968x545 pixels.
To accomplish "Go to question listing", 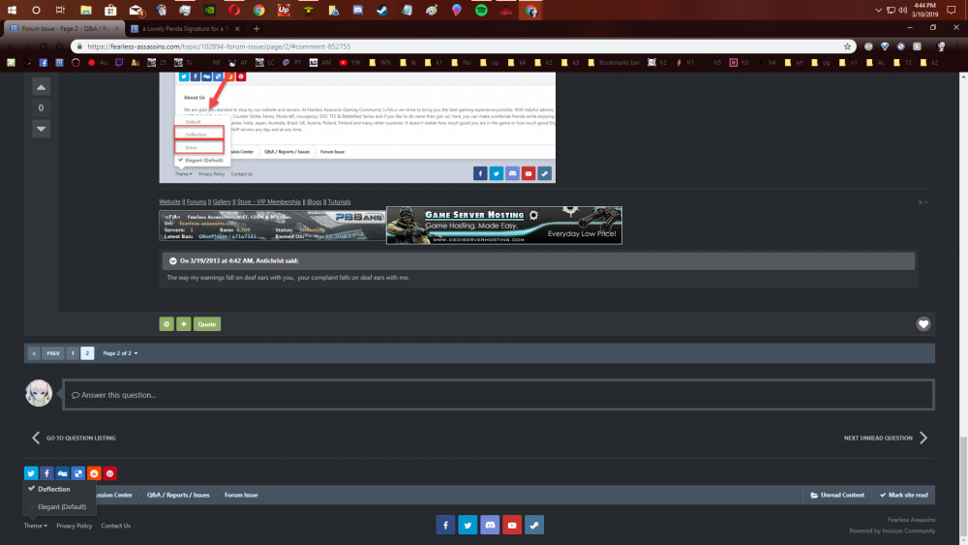I will pos(74,439).
